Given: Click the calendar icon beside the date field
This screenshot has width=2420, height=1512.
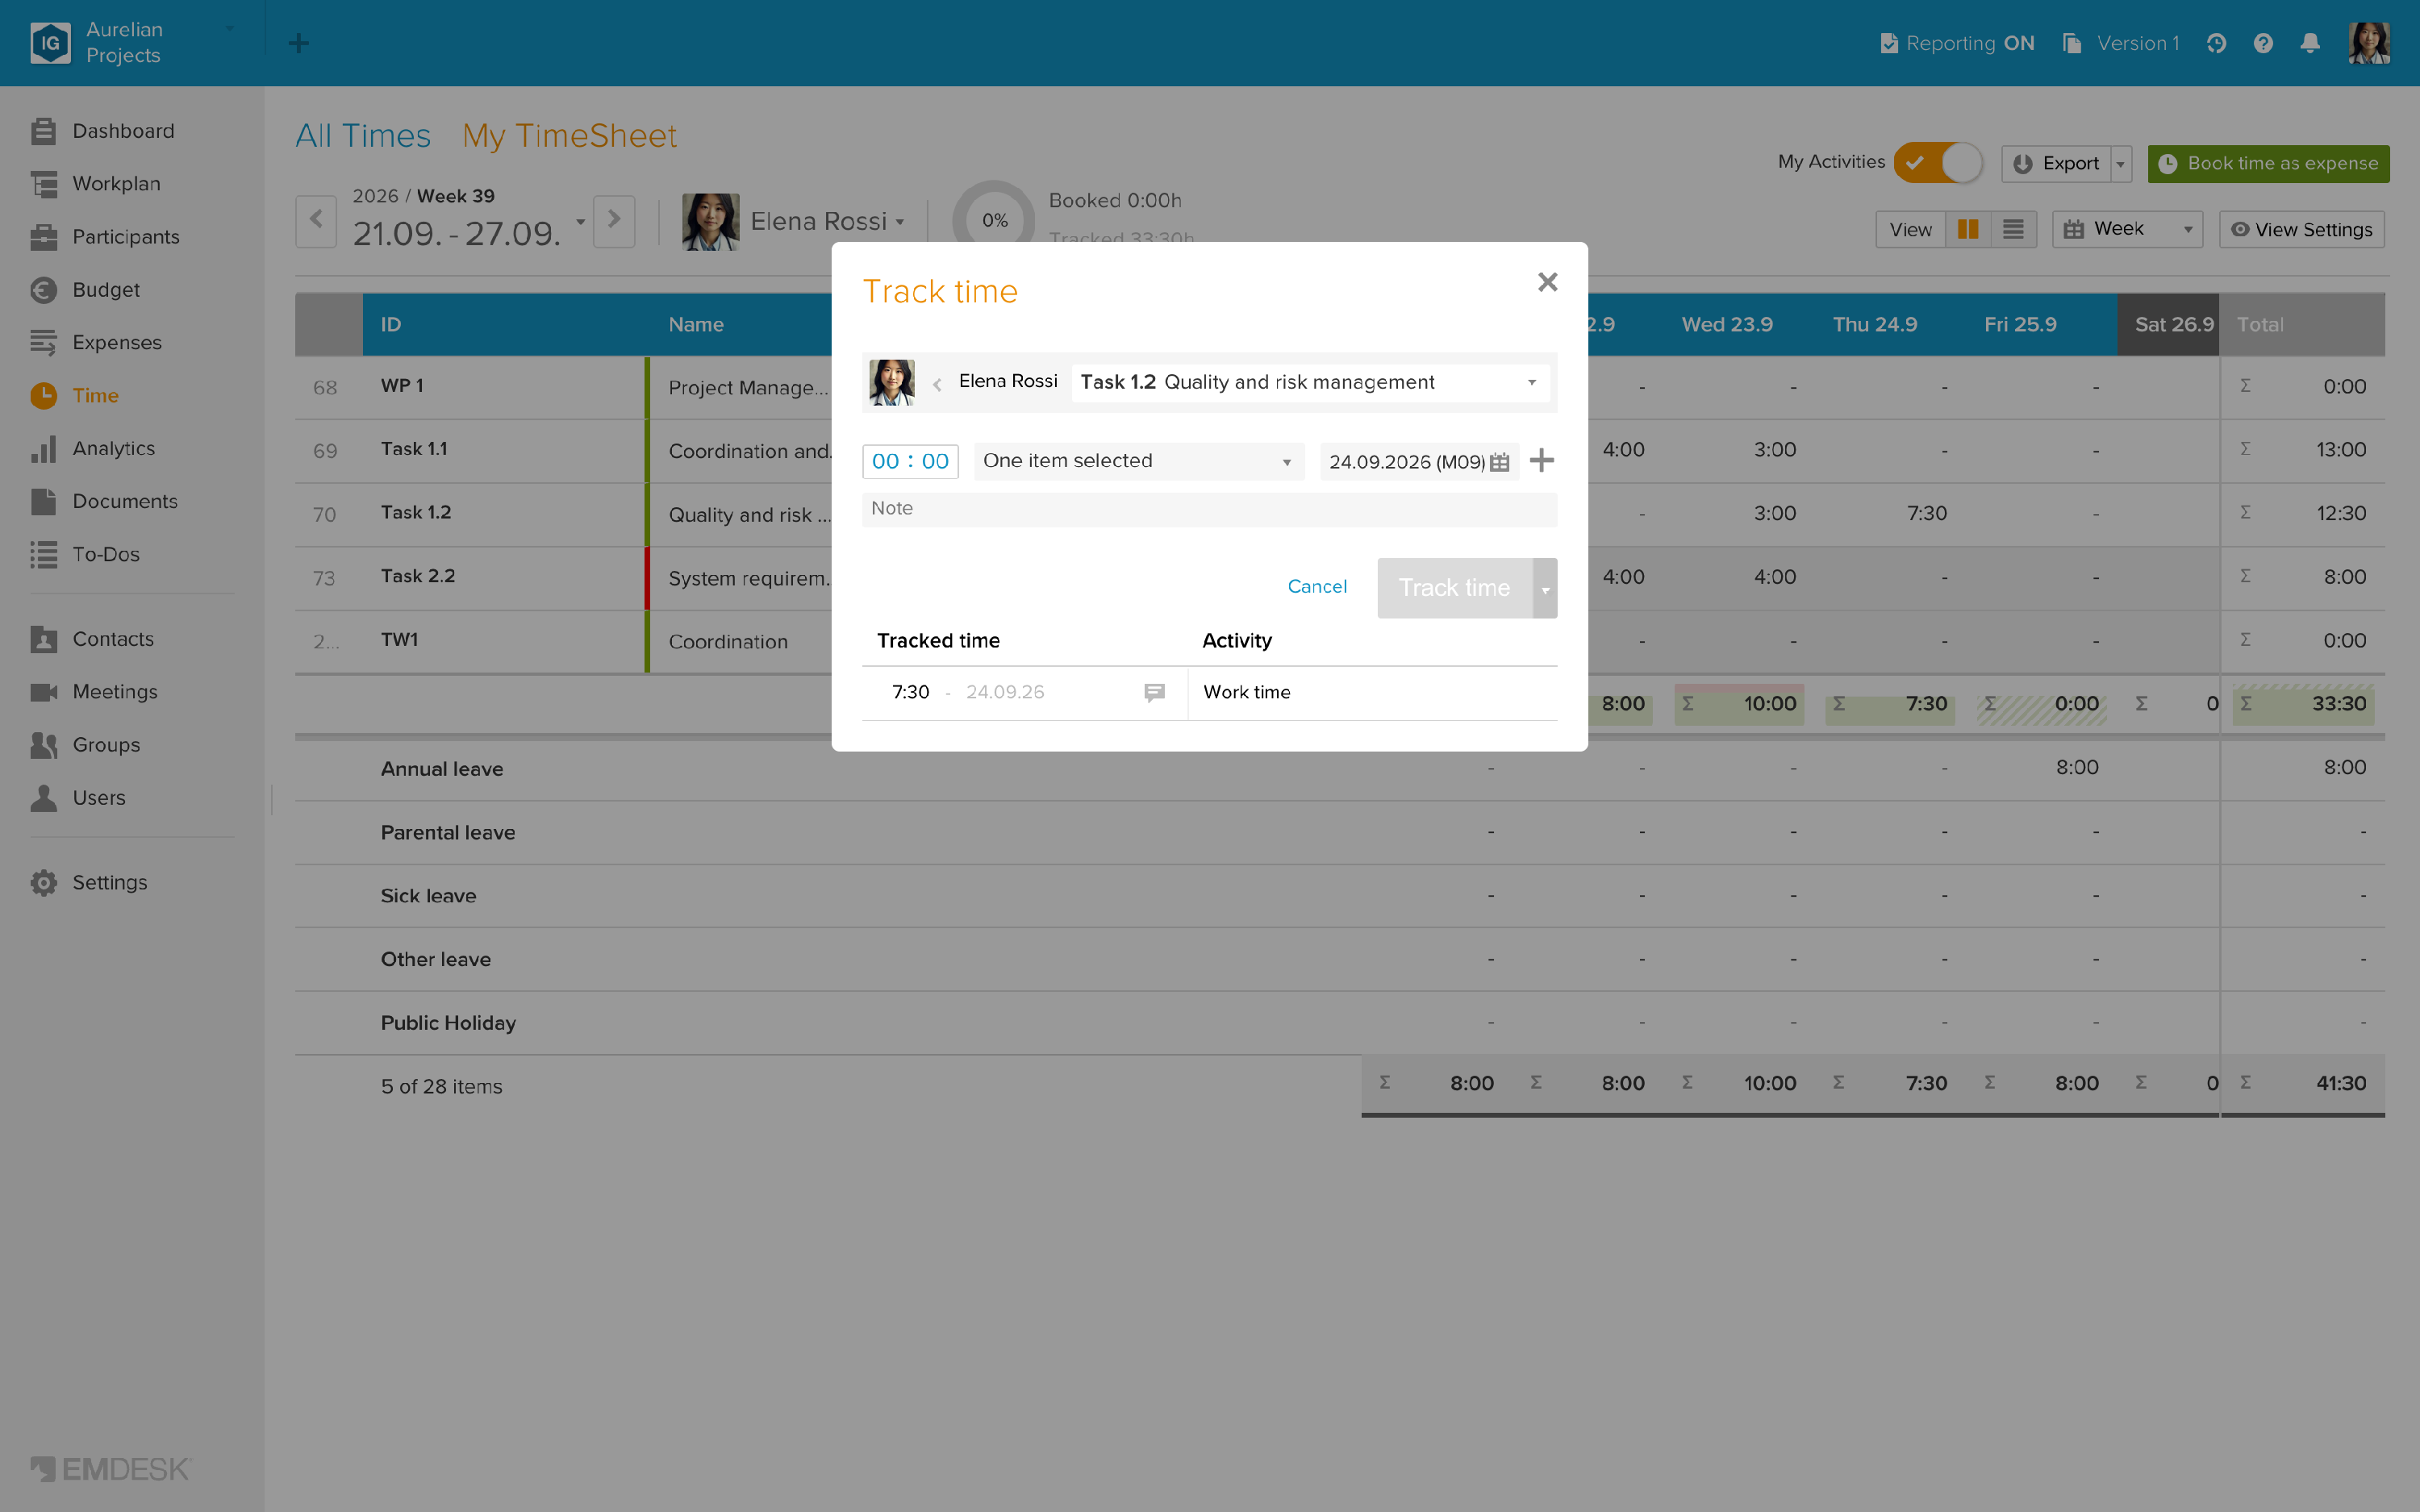Looking at the screenshot, I should [1499, 462].
